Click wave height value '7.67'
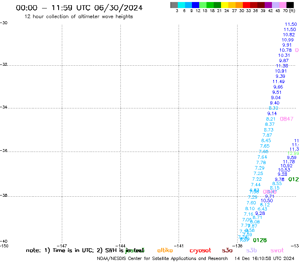299x262 pixels. (267, 135)
